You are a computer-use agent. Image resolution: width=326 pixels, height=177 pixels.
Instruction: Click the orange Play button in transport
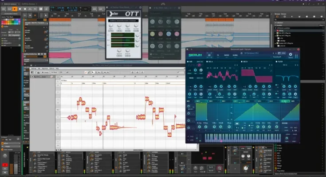point(15,8)
